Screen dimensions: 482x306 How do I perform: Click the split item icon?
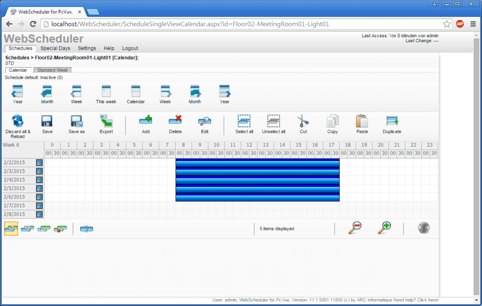[x=86, y=229]
